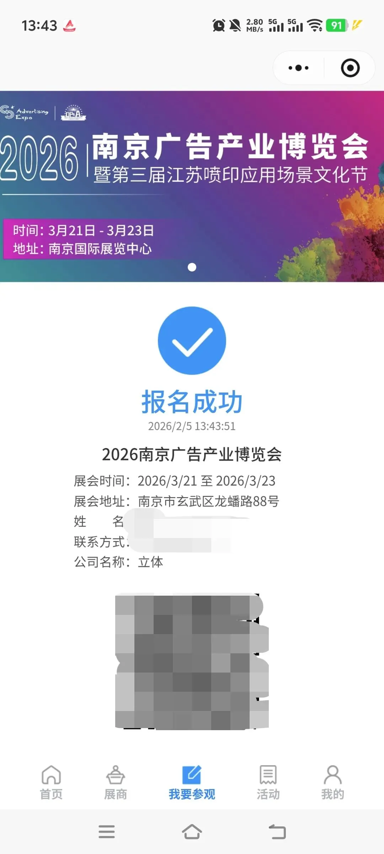The width and height of the screenshot is (384, 854).
Task: Select the banner carousel dot indicator
Action: click(192, 267)
